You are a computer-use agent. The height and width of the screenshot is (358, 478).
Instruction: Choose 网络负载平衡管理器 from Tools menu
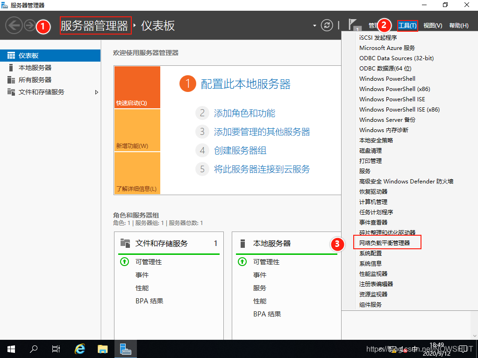(x=384, y=243)
